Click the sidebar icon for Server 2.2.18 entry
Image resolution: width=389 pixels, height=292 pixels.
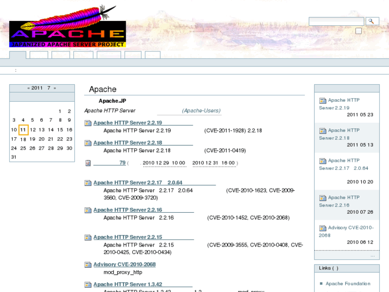click(x=323, y=131)
